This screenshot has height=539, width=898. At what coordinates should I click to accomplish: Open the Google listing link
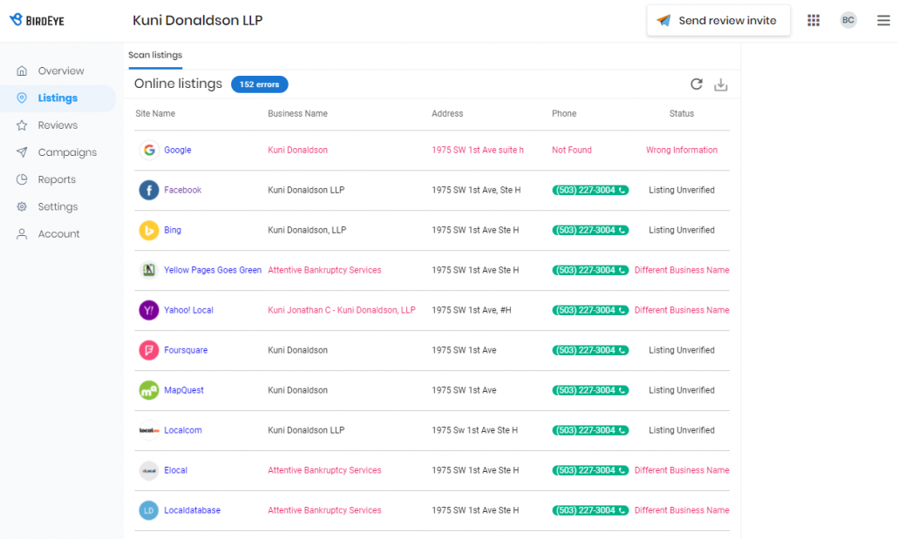point(178,150)
